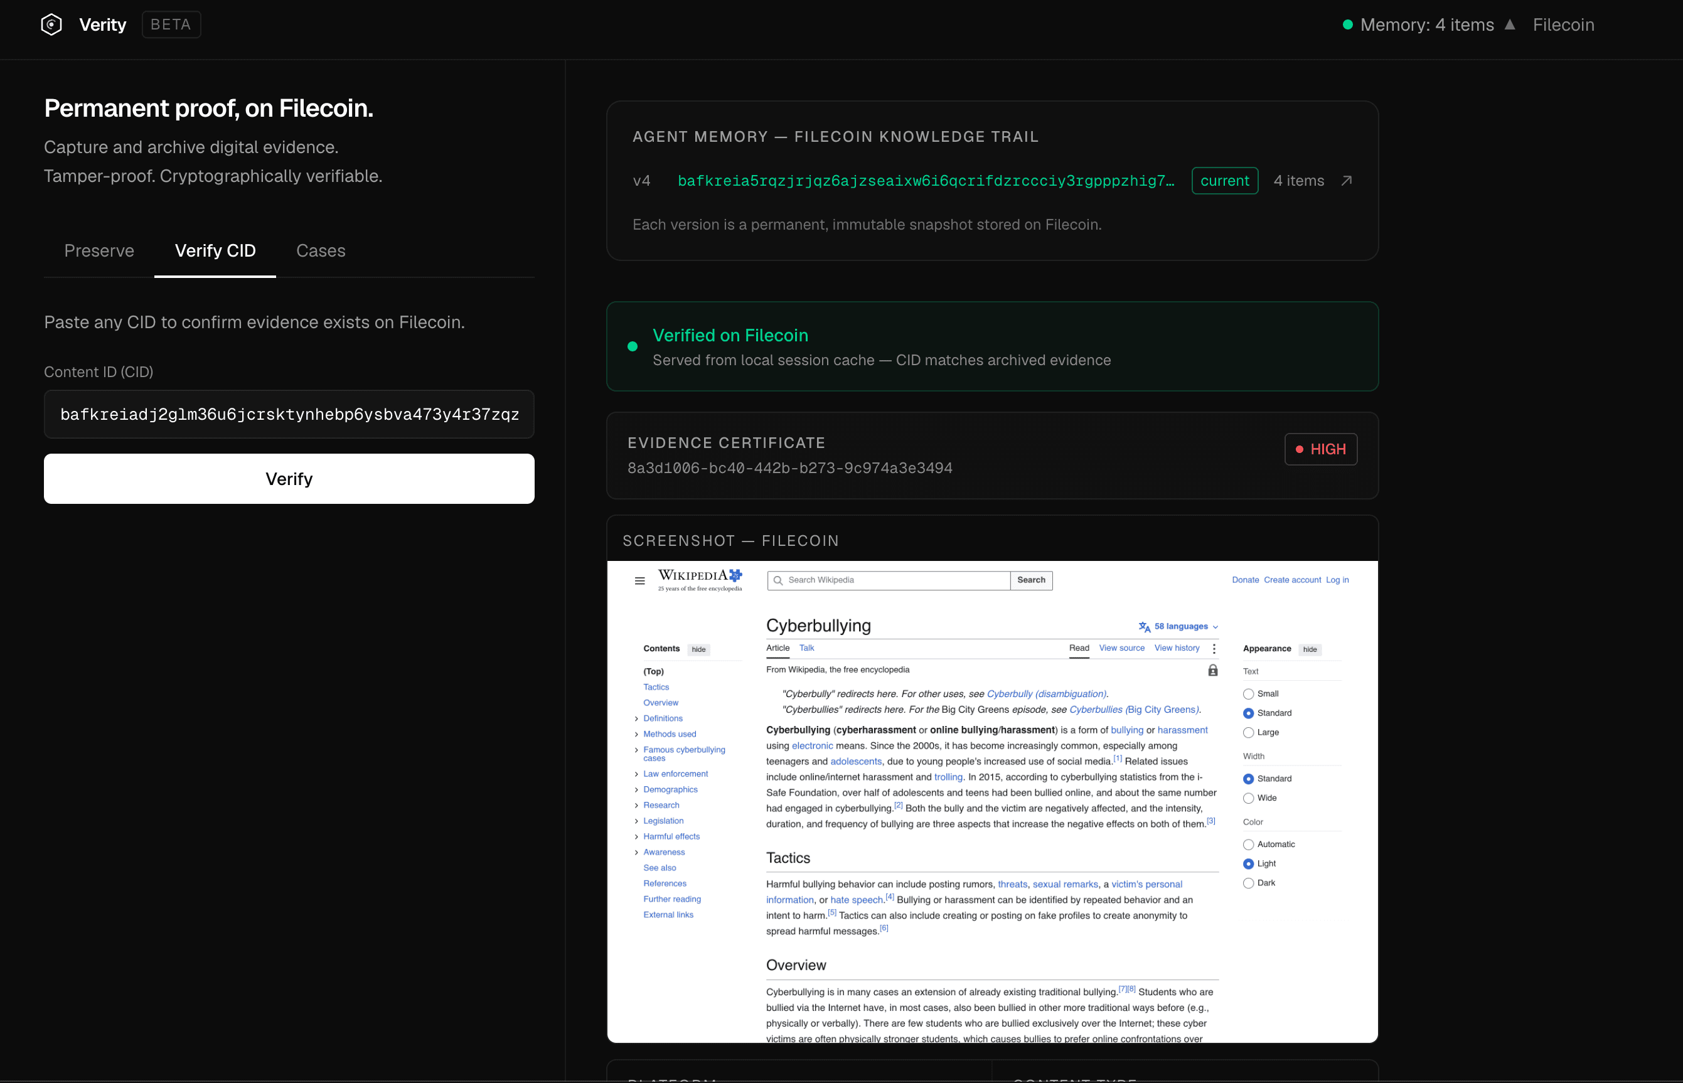Switch to the Preserve tab

click(99, 250)
